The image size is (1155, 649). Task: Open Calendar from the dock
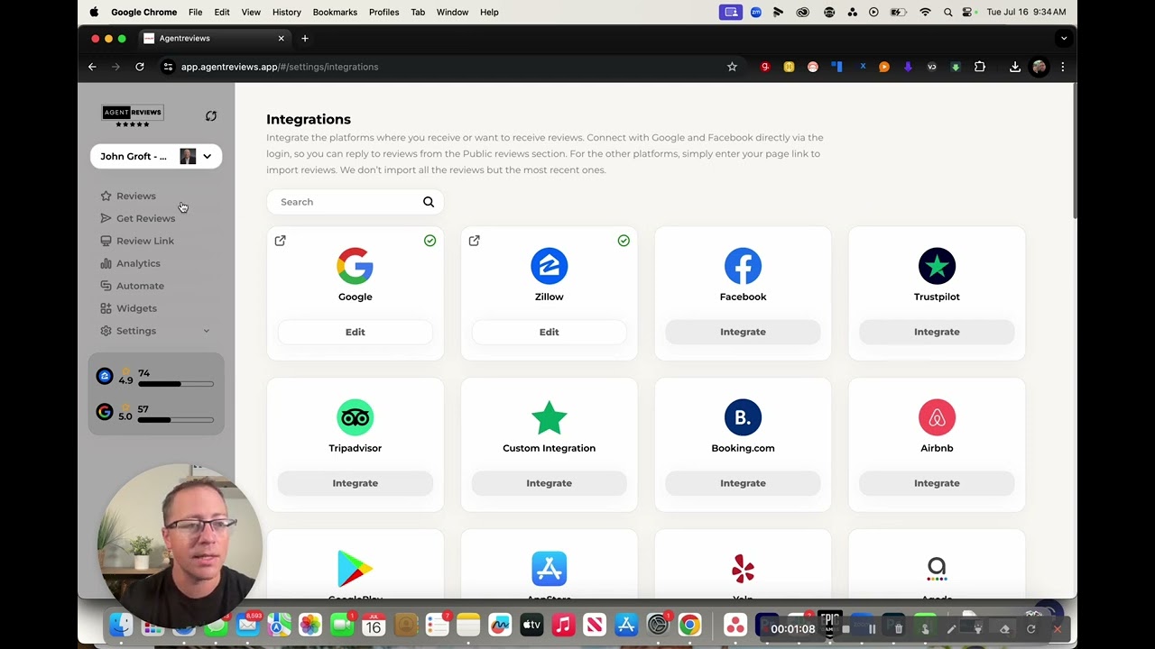(374, 625)
